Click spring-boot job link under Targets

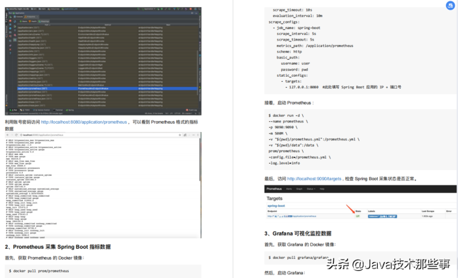pyautogui.click(x=276, y=206)
